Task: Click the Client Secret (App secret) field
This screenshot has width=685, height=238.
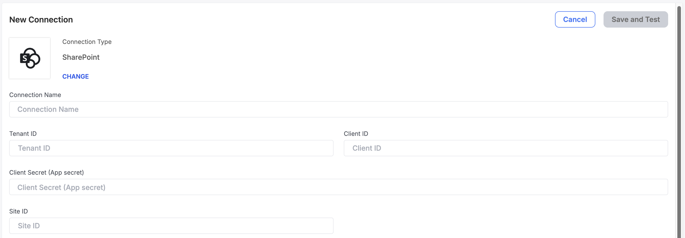Action: point(338,187)
